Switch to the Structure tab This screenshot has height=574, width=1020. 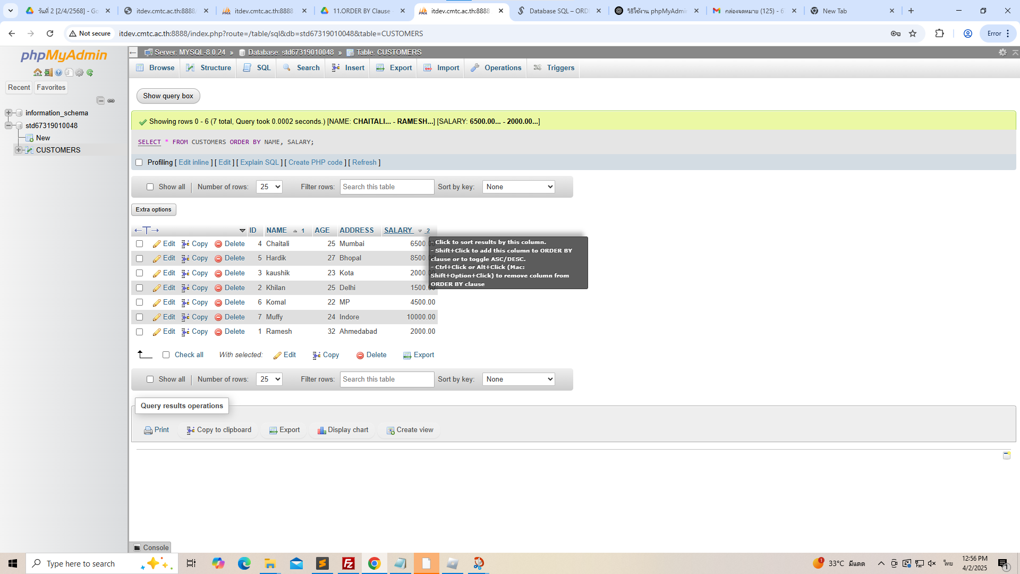pyautogui.click(x=209, y=68)
